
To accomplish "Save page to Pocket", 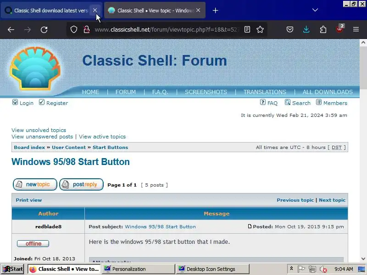I will (x=290, y=29).
